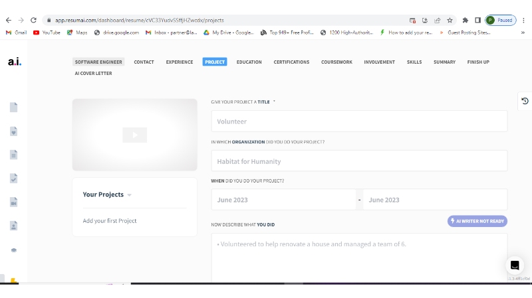532x298 pixels.
Task: Play the tutorial video thumbnail
Action: (134, 135)
